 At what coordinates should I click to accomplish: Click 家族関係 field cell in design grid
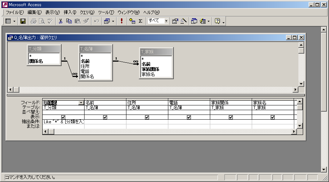(x=231, y=103)
